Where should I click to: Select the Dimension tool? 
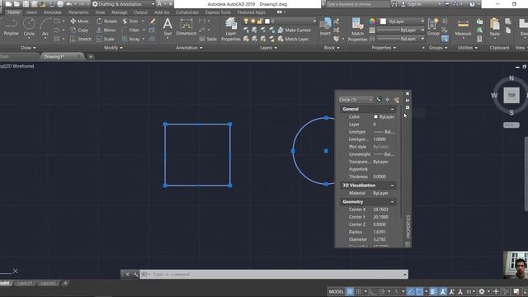click(x=186, y=27)
